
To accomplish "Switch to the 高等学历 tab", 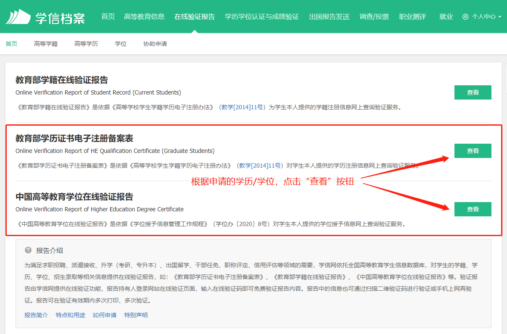I will coord(86,43).
